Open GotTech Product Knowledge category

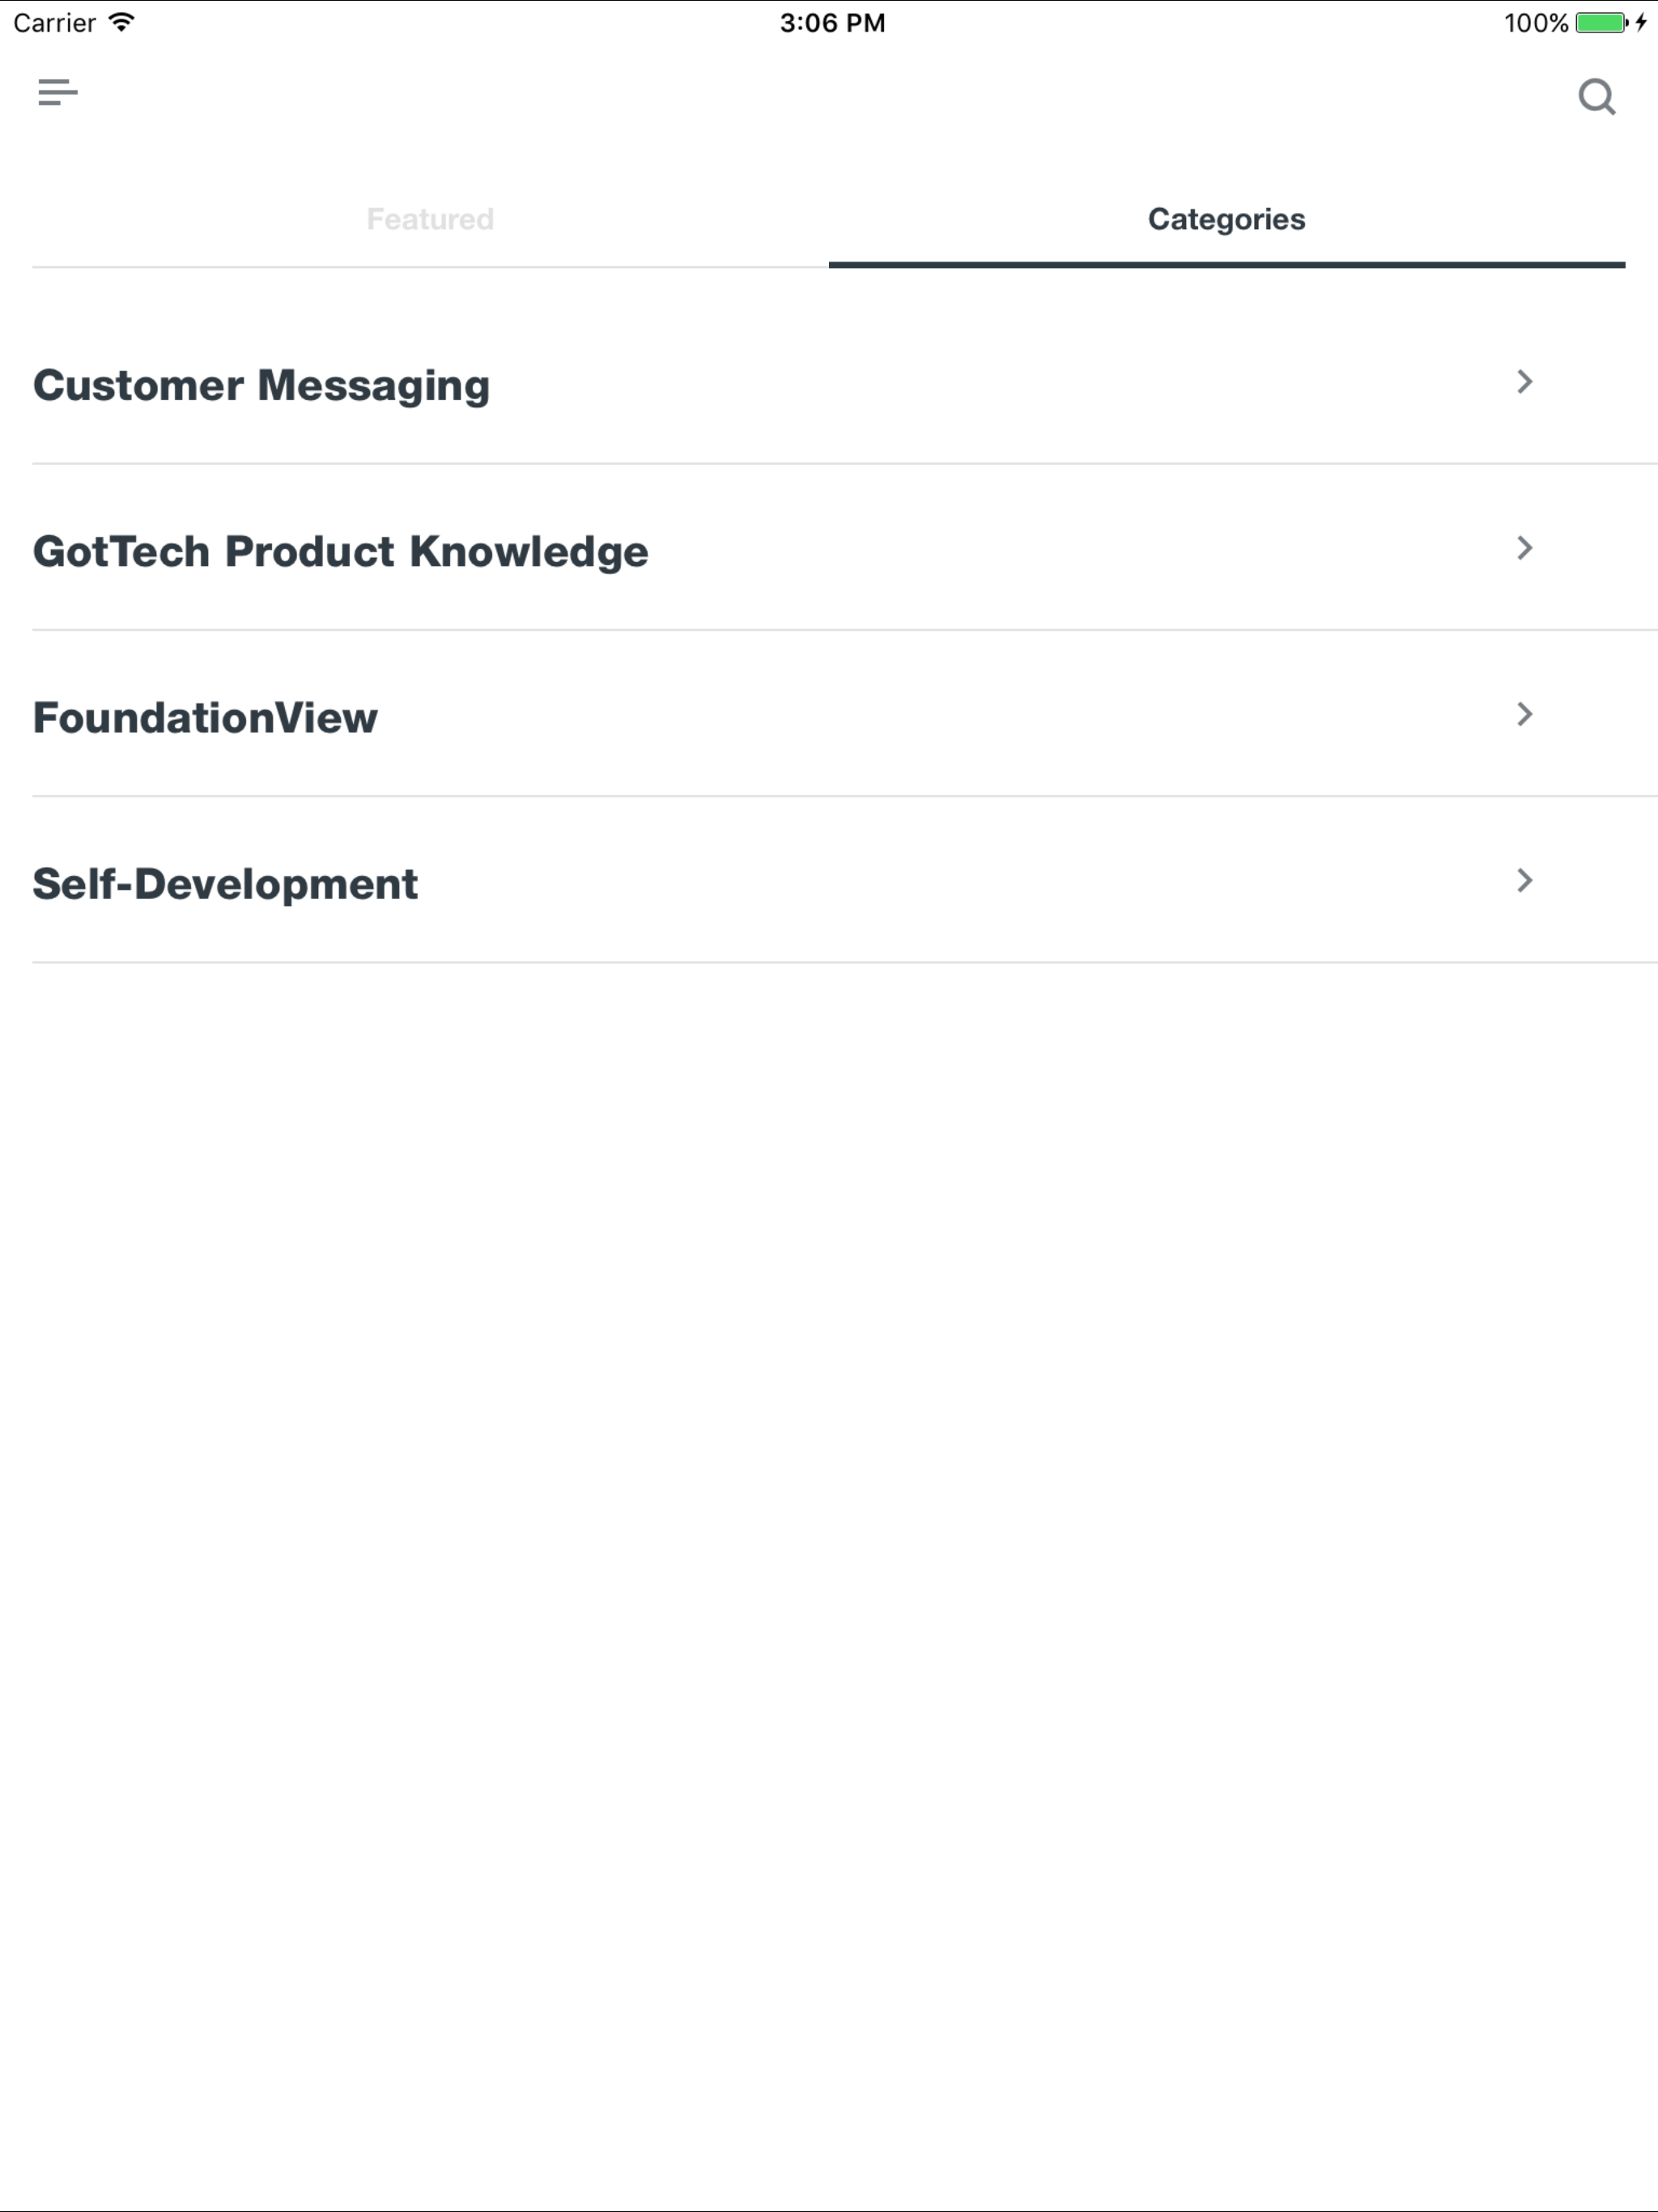click(845, 550)
